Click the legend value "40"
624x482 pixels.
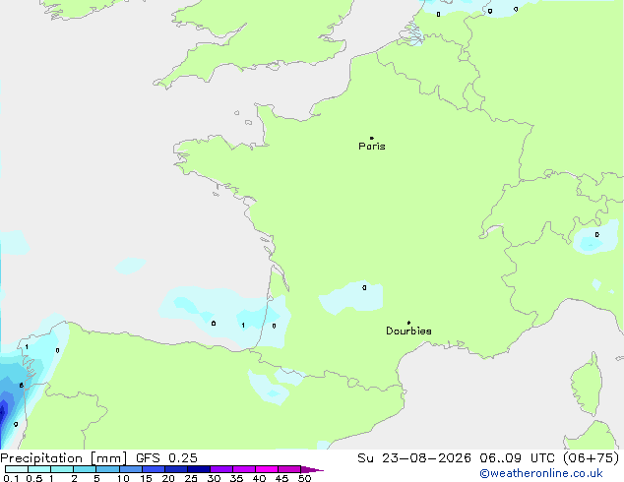(x=259, y=478)
